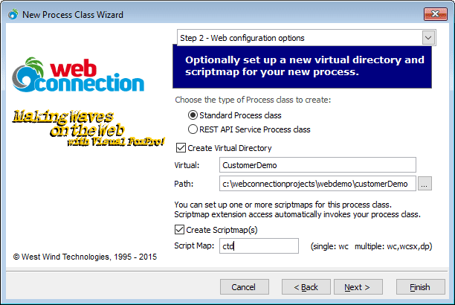Toggle Create Scriptmap(s) checkbox
Image resolution: width=455 pixels, height=305 pixels.
(x=179, y=229)
